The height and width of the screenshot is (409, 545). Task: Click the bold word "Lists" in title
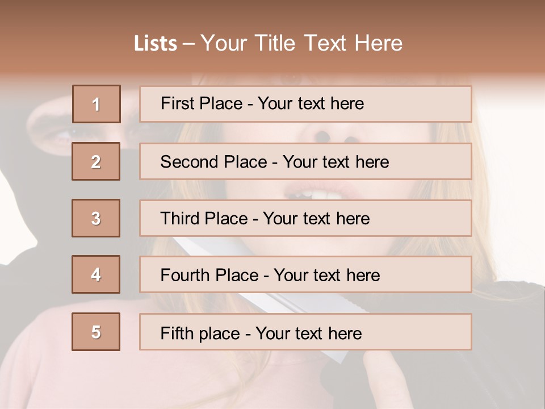(x=156, y=44)
